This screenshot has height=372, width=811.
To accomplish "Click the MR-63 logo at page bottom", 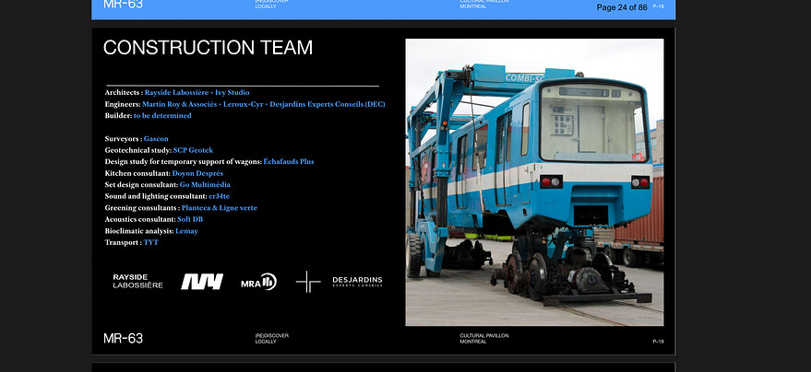I will 123,338.
